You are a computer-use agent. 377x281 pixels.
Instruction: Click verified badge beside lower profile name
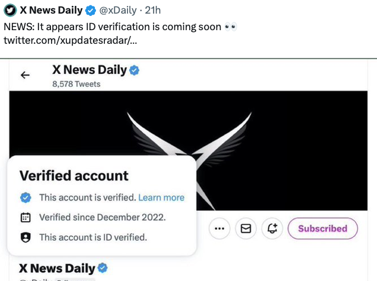[x=103, y=267]
